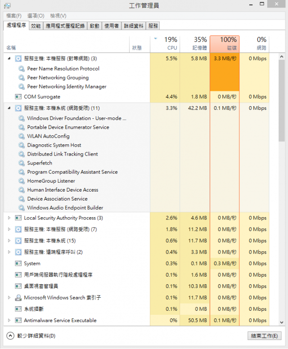Click the System process icon
Viewport: 288px width, 349px height.
click(x=18, y=263)
